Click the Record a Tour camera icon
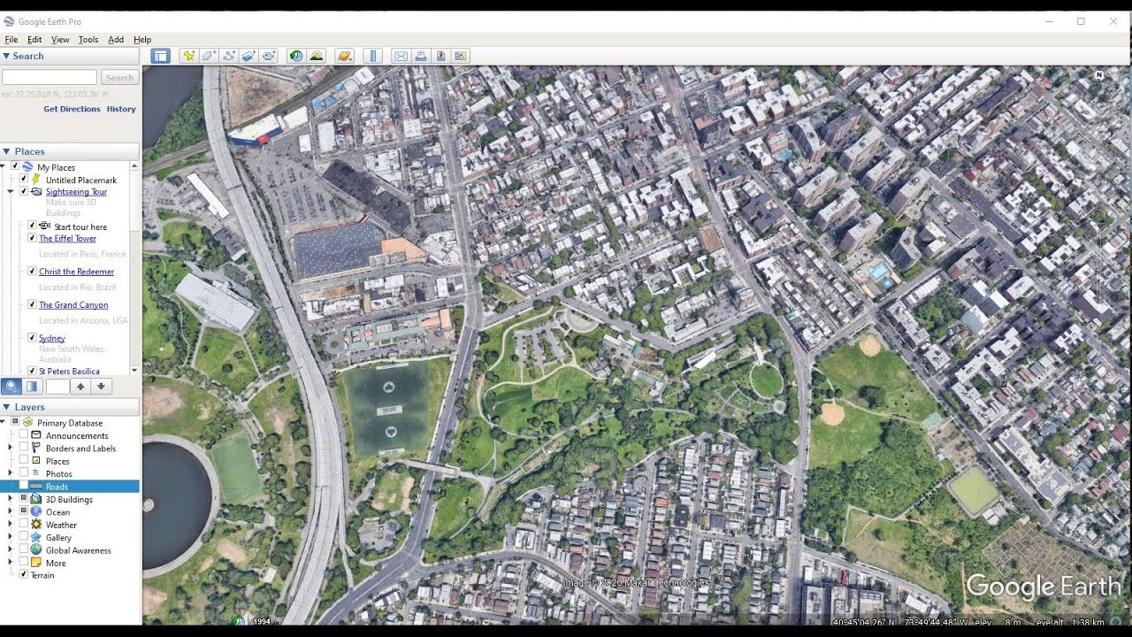 (x=269, y=56)
